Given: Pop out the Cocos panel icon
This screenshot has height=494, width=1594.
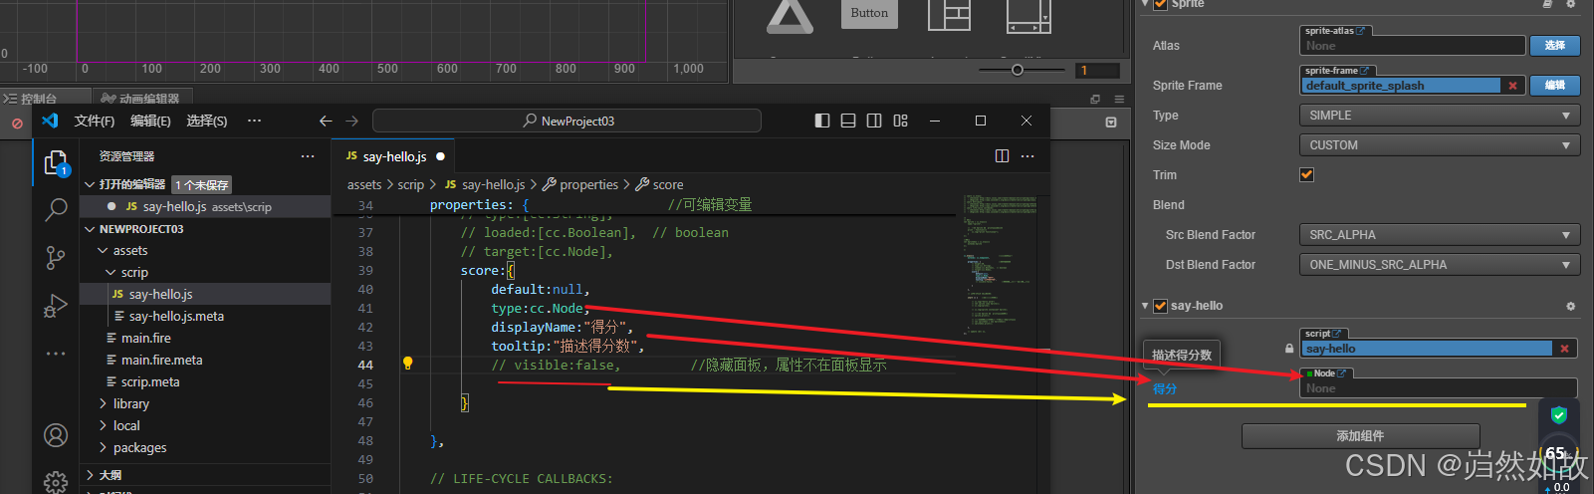Looking at the screenshot, I should (x=1095, y=99).
